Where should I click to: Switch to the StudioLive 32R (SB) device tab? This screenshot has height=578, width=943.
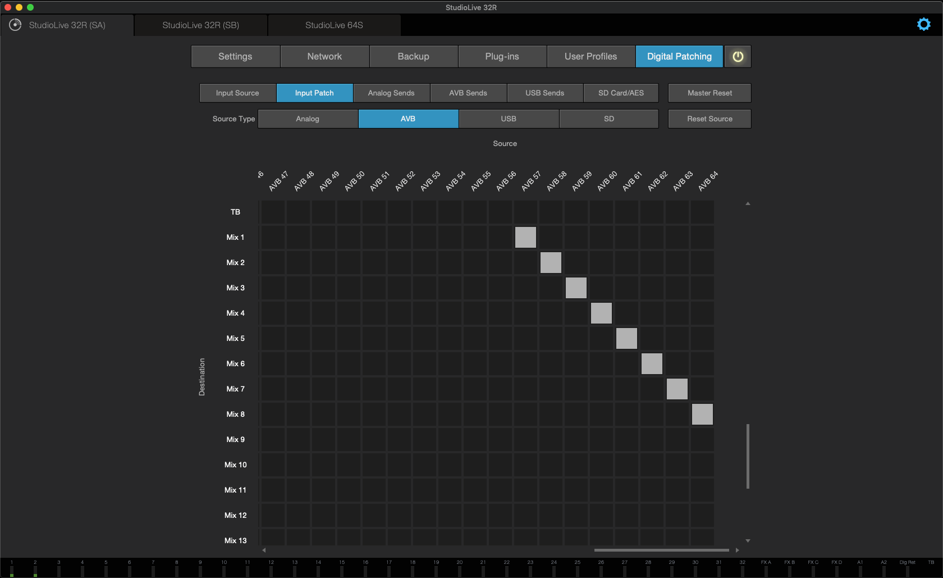pos(201,25)
